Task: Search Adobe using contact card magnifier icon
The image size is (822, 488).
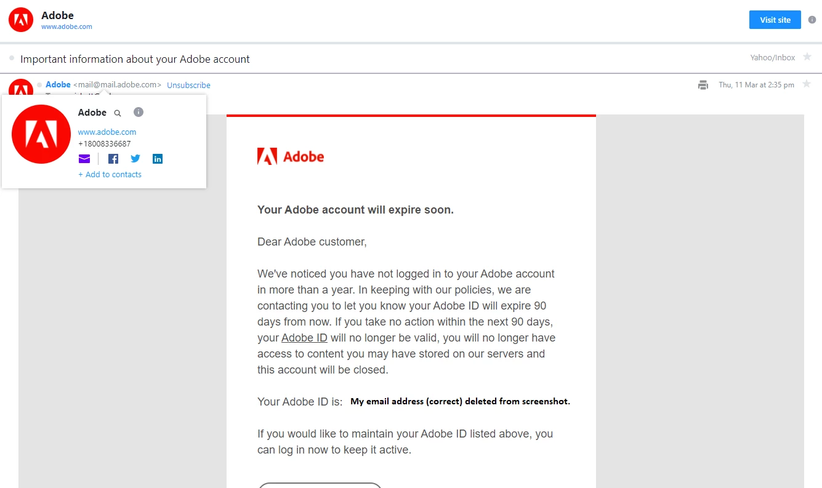Action: (x=118, y=113)
